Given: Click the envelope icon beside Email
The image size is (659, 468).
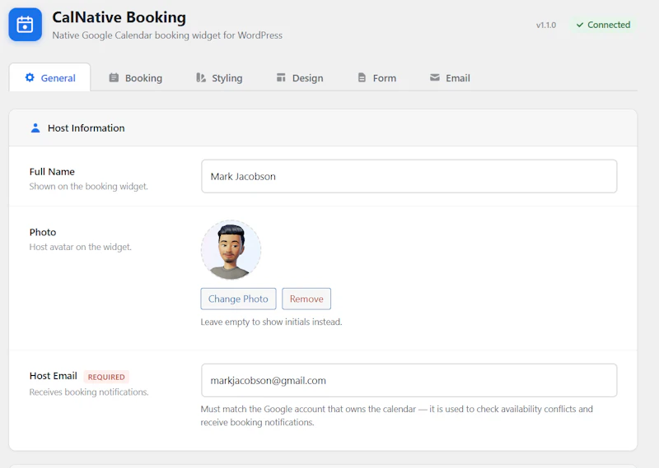Looking at the screenshot, I should coord(435,77).
